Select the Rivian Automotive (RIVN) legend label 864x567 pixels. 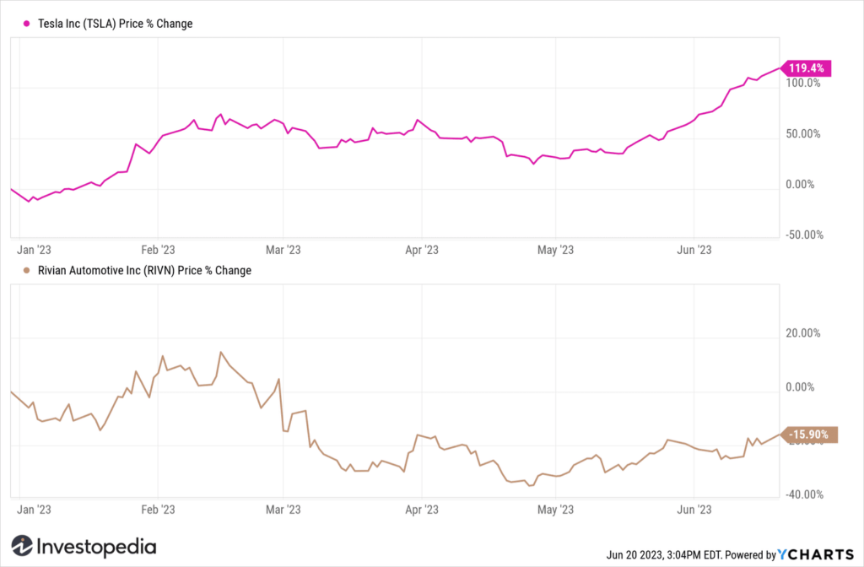coord(144,271)
